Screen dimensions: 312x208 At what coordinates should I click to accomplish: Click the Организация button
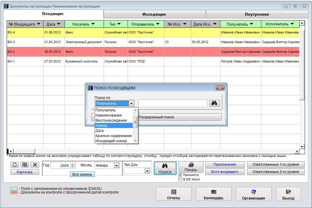[x=253, y=194]
